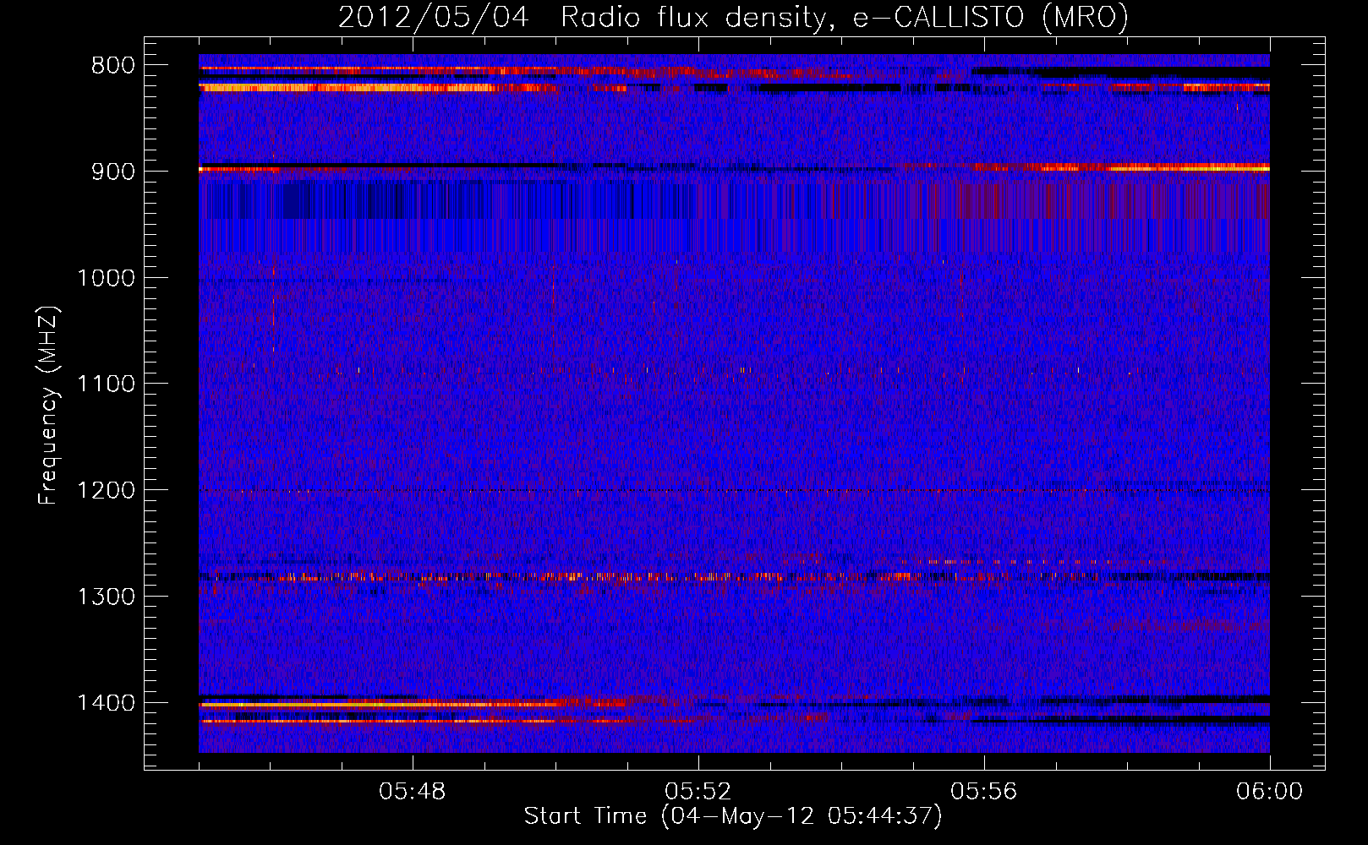Click the 'Start Time (04-May-12 05:44:37)' label
The image size is (1368, 845).
[x=733, y=816]
